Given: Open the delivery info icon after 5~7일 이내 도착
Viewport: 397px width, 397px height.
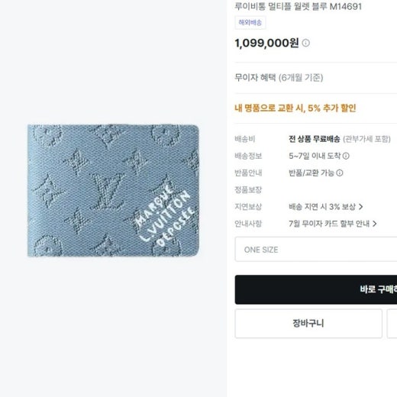Looking at the screenshot, I should click(346, 156).
